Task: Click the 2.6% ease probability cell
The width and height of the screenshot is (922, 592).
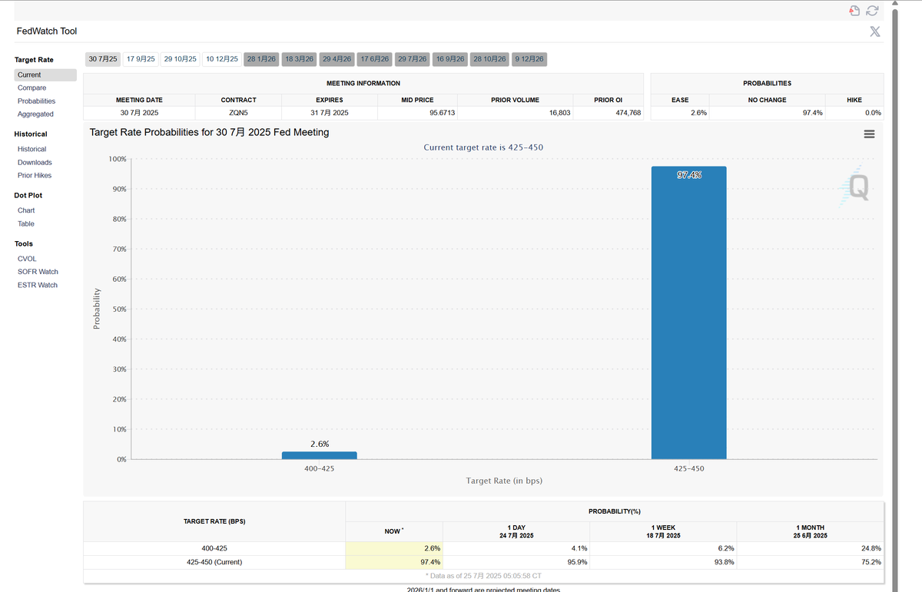Action: pos(680,113)
